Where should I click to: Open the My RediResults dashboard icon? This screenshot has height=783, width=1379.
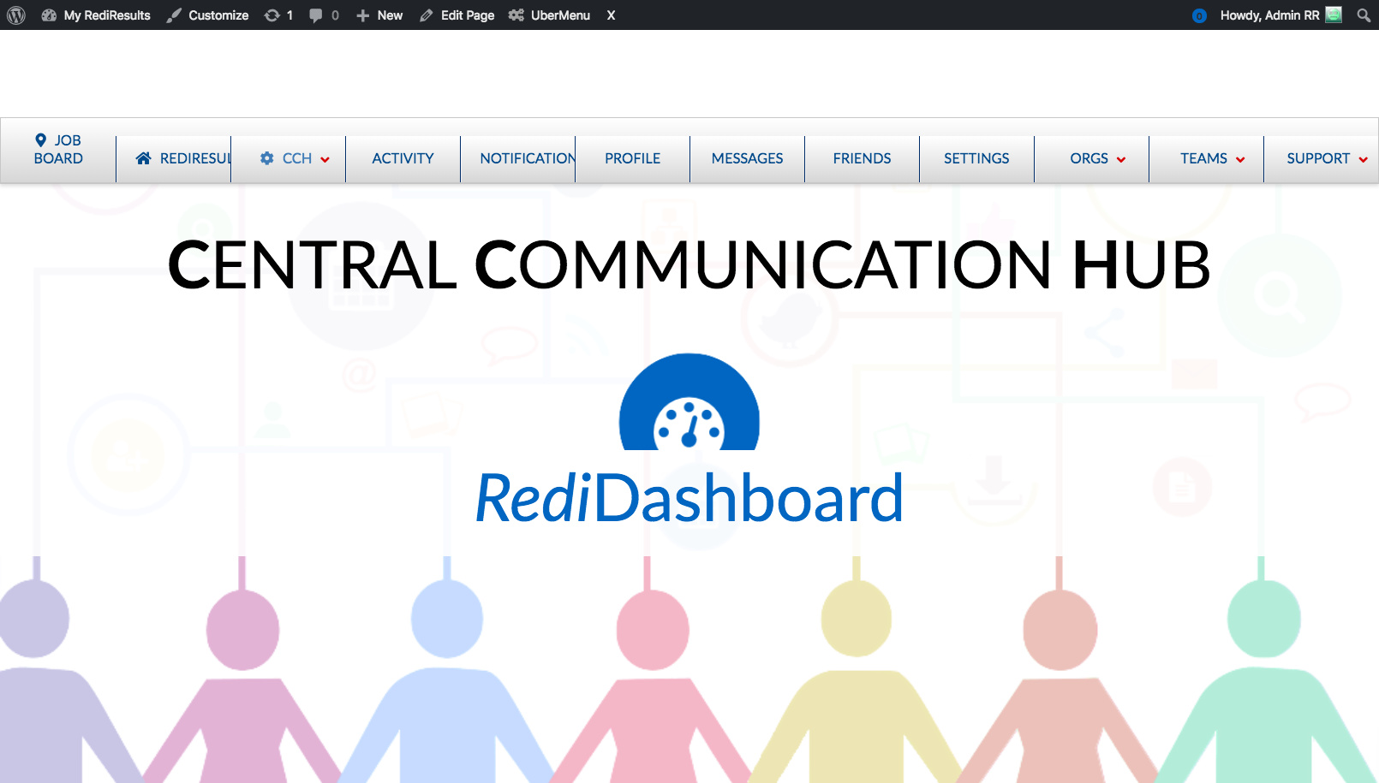[x=49, y=15]
